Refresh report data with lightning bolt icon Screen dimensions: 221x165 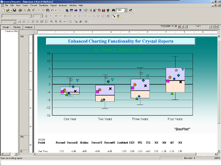(x=34, y=10)
